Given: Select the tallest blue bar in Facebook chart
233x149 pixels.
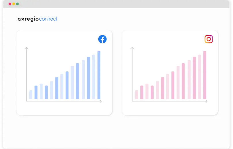Looking at the screenshot, I should click(x=99, y=75).
